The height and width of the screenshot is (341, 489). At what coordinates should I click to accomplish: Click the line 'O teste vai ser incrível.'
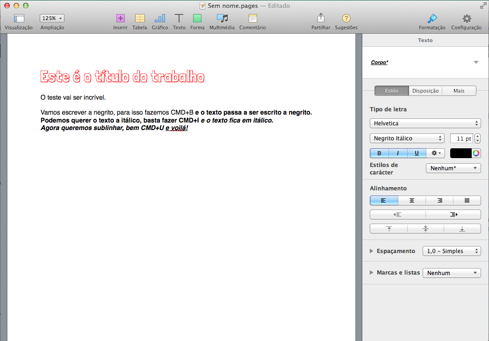(x=73, y=97)
